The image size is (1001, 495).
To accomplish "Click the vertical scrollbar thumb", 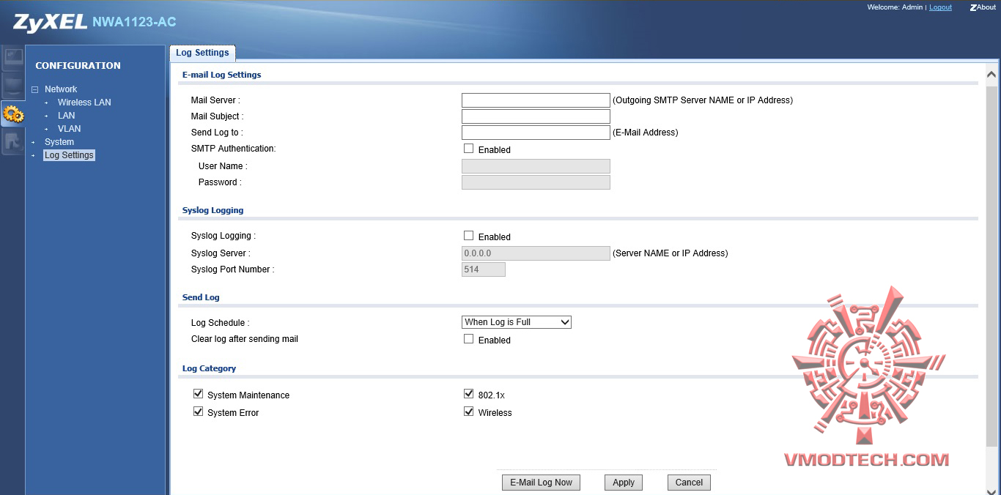I will [x=991, y=266].
